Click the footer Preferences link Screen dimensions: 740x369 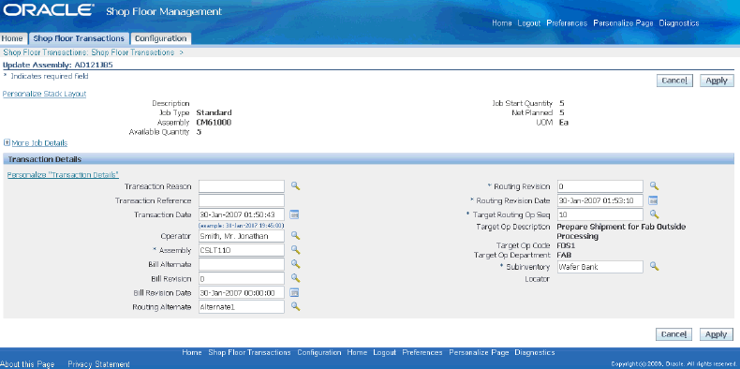[x=422, y=352]
